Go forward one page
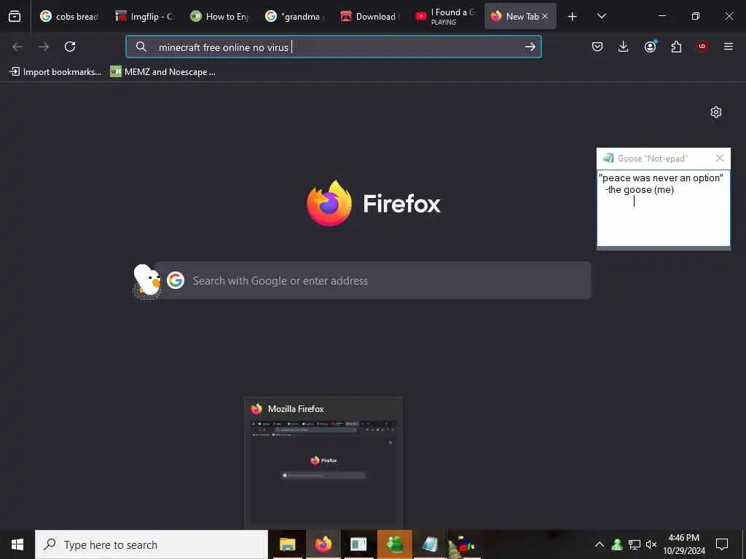This screenshot has height=559, width=746. pyautogui.click(x=44, y=47)
